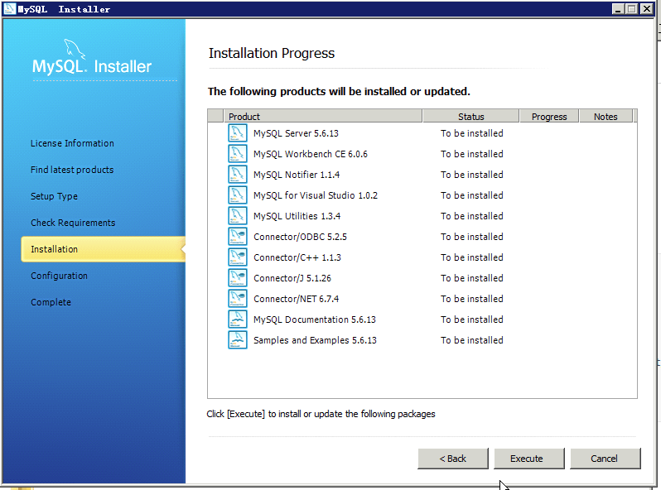Screen dimensions: 661x490
Task: Click the Notes column header
Action: click(x=606, y=116)
